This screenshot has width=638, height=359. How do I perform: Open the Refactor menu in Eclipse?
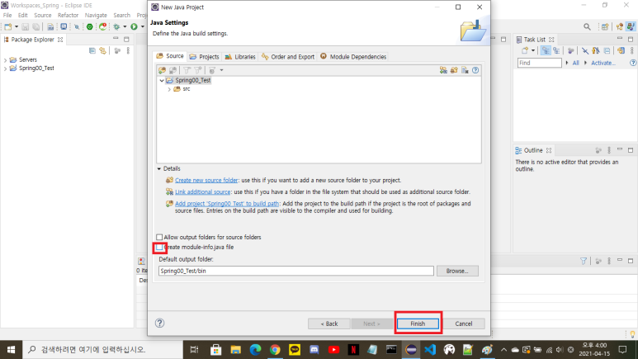[68, 15]
